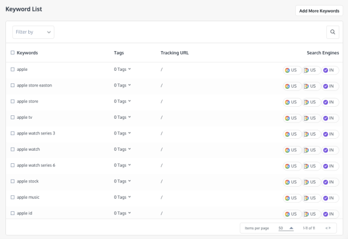Click the search magnifier icon
Image resolution: width=348 pixels, height=239 pixels.
333,32
